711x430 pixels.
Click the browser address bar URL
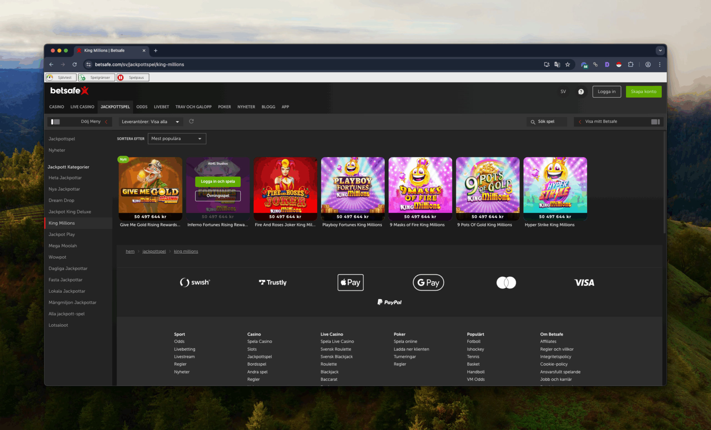pyautogui.click(x=139, y=65)
